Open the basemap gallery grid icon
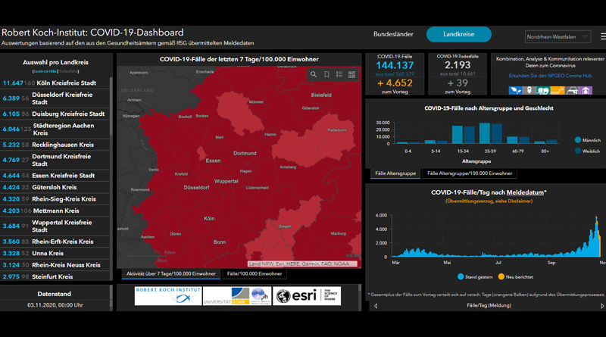 [351, 74]
